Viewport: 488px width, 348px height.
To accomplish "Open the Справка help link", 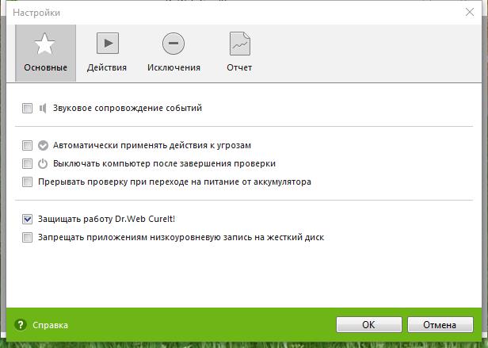I will (x=50, y=325).
